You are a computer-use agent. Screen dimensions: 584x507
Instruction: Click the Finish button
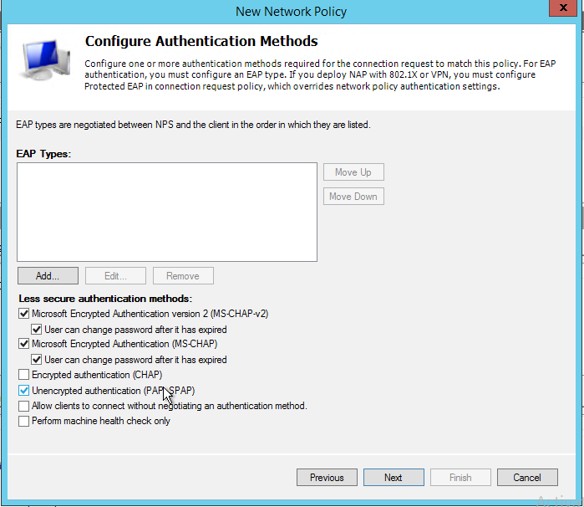click(x=460, y=478)
